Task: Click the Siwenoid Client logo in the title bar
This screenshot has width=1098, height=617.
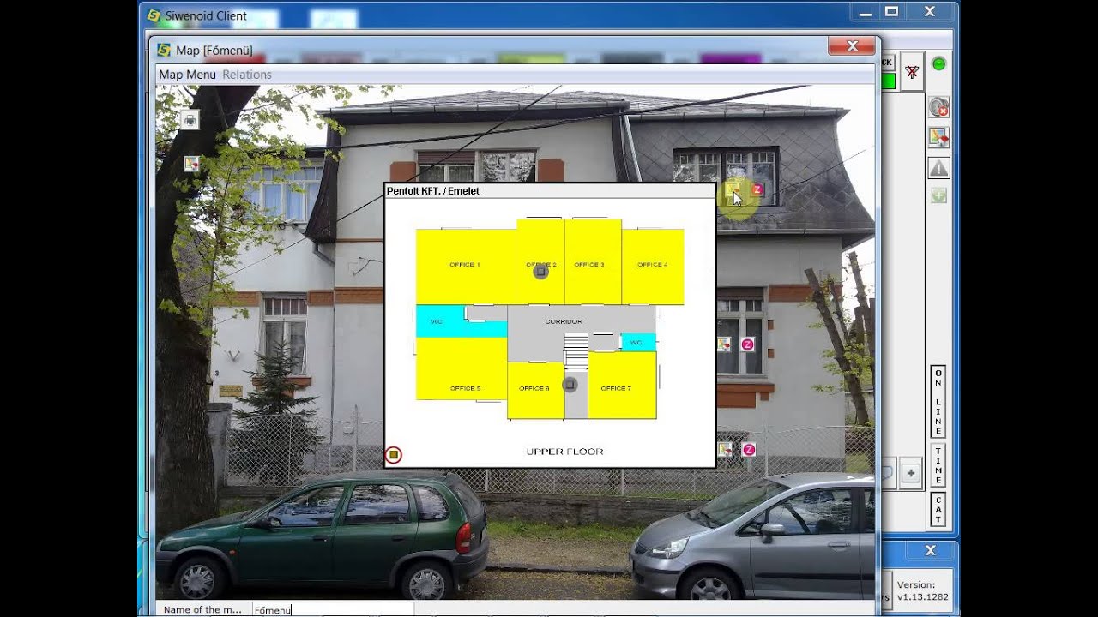Action: tap(154, 15)
